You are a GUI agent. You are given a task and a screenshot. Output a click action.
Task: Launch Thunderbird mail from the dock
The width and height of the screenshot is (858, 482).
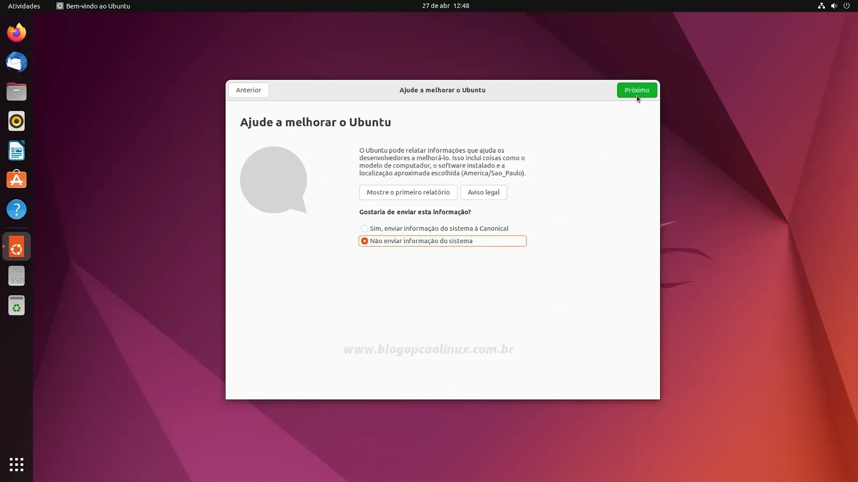(x=17, y=62)
